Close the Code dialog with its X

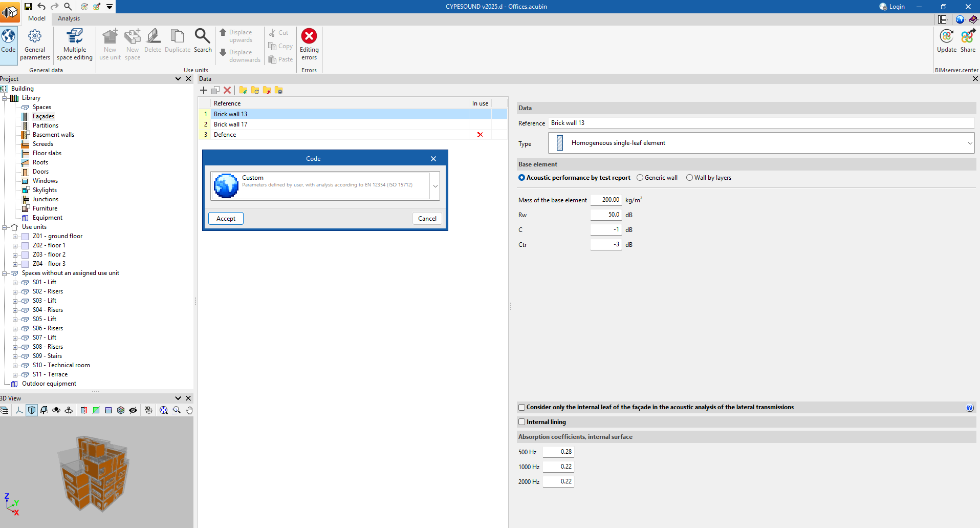click(433, 159)
